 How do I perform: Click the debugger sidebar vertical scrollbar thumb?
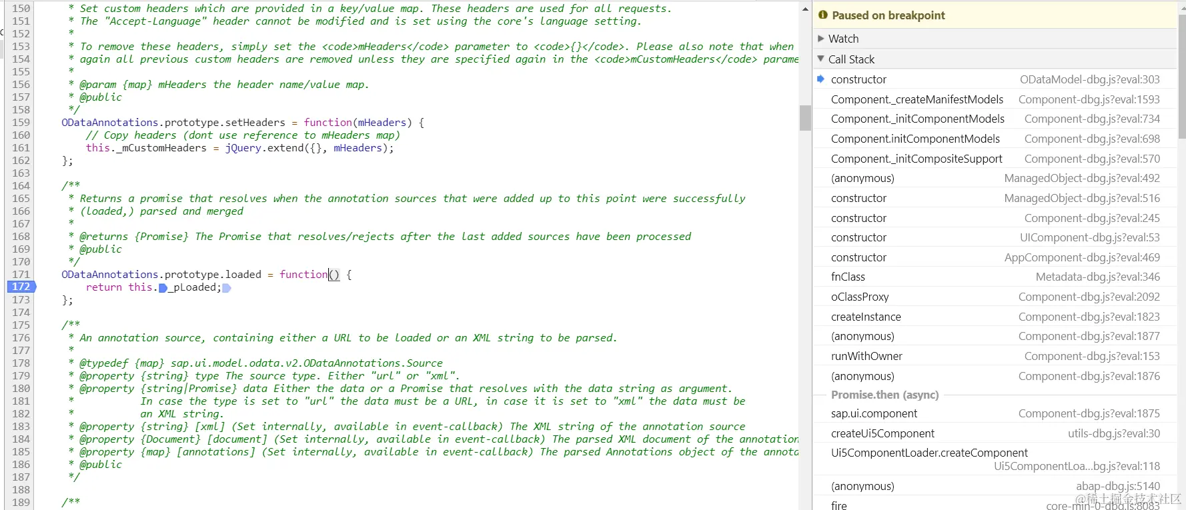1182,76
